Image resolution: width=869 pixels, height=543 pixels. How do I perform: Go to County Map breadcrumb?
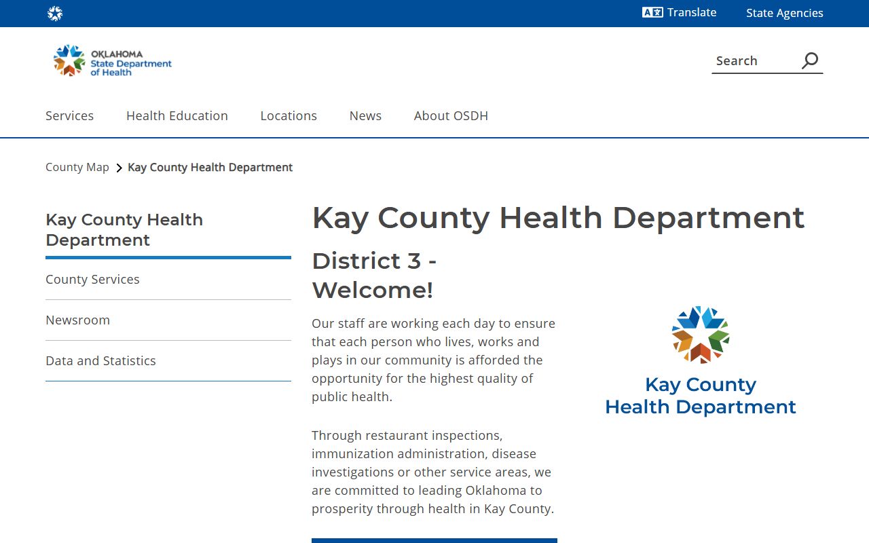(x=77, y=167)
